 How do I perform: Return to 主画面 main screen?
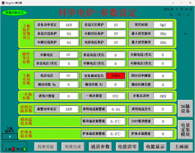pyautogui.click(x=181, y=146)
